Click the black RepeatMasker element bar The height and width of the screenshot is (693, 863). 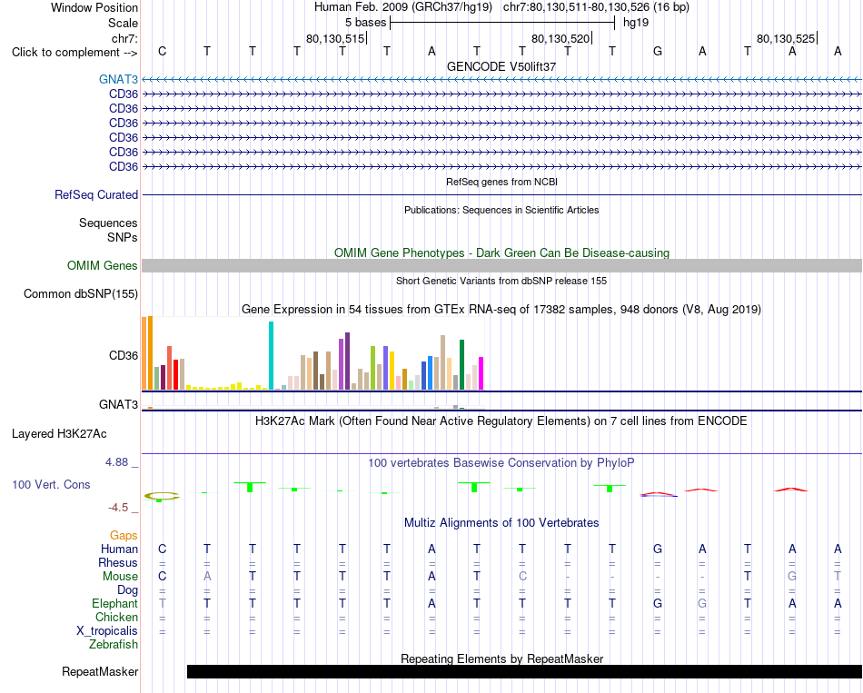pyautogui.click(x=524, y=671)
